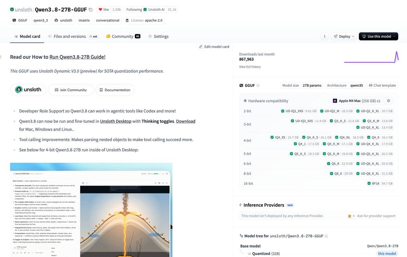Viewport: 407px width, 257px height.
Task: Click the hardware compatibility settings gear
Action: [389, 101]
